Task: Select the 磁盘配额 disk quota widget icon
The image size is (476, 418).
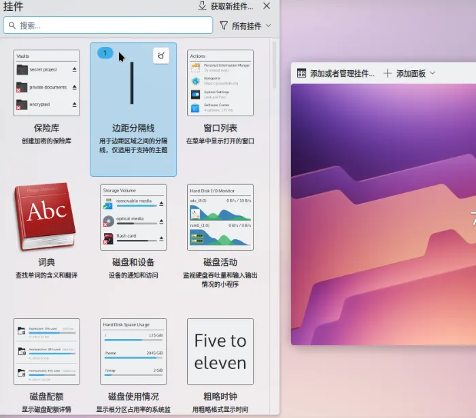Action: point(46,351)
